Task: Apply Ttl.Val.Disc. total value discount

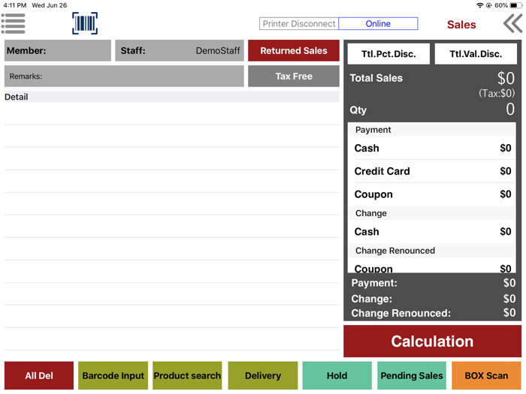Action: pos(476,53)
